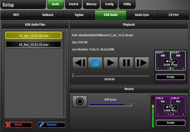Start USB recording with the record button

[80, 101]
